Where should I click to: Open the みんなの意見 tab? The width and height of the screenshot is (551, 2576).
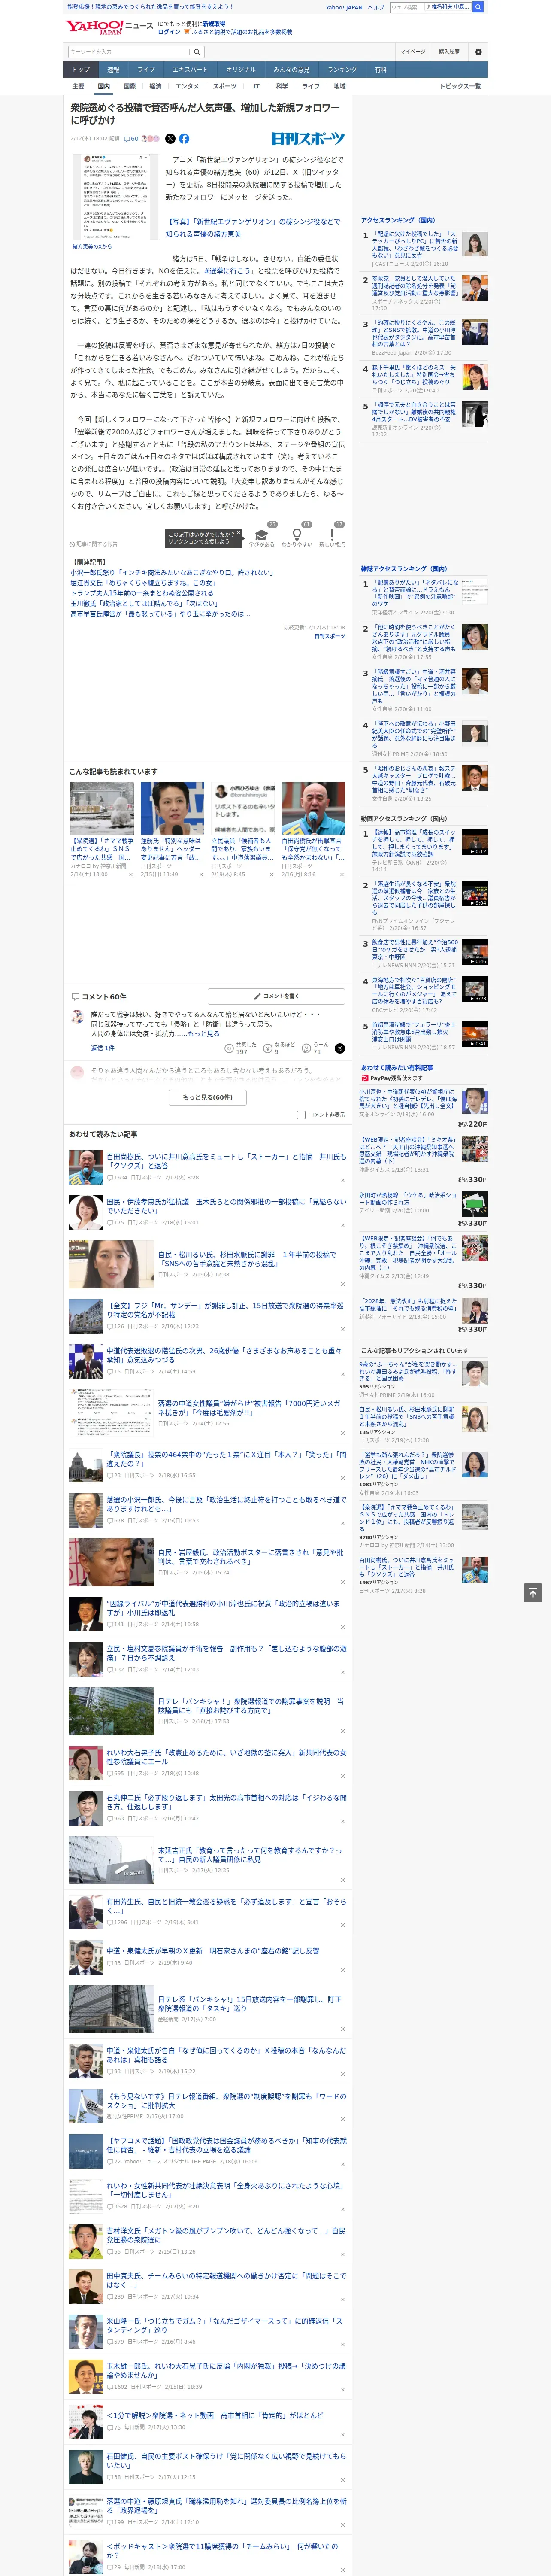point(291,70)
